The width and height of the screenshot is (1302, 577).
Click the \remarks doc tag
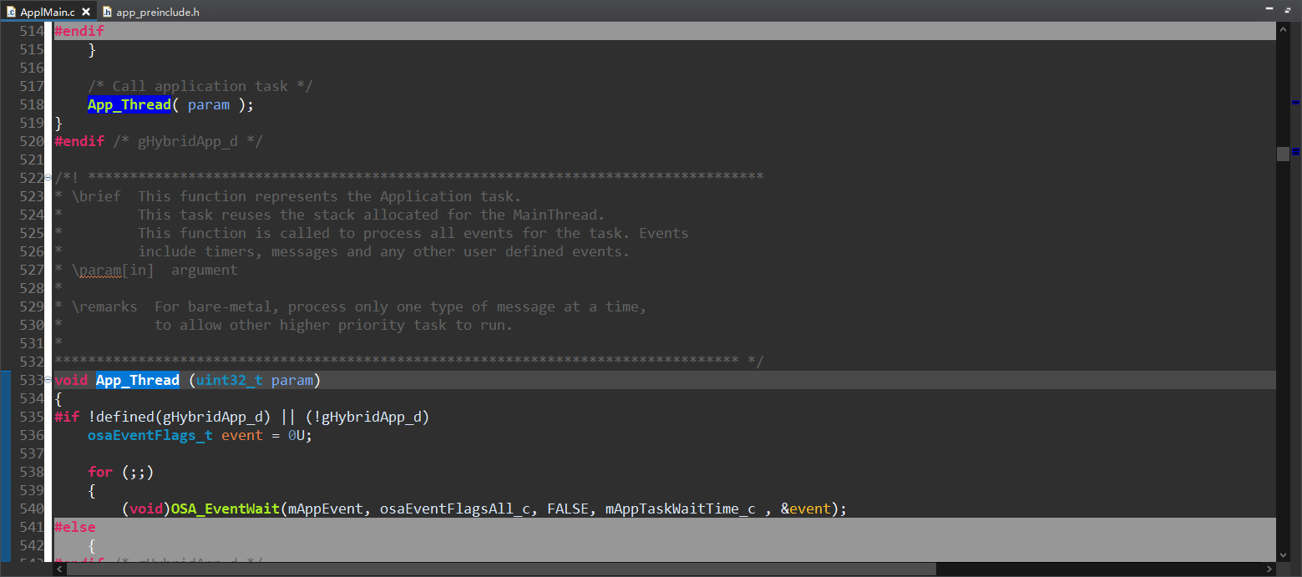(x=104, y=306)
